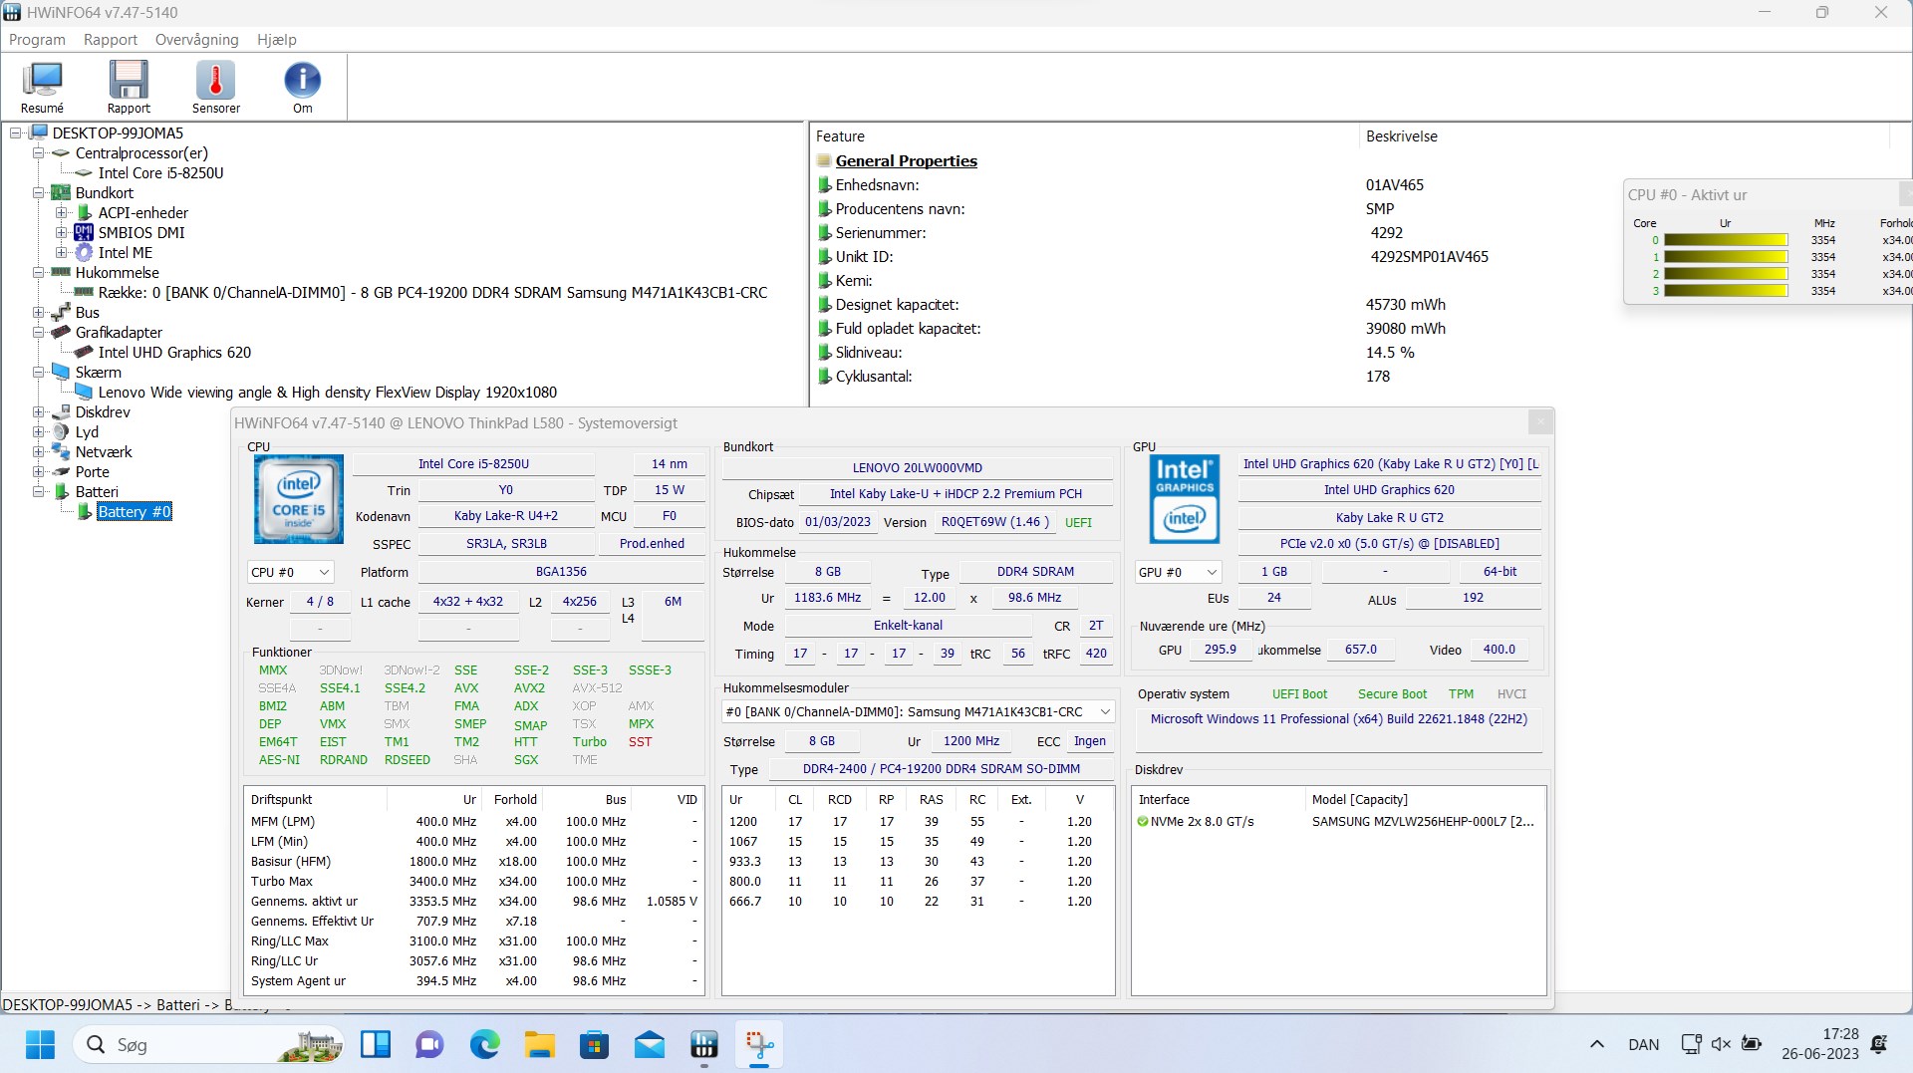Click the Sldniveau 14.5 % value
The height and width of the screenshot is (1073, 1913).
click(1390, 352)
